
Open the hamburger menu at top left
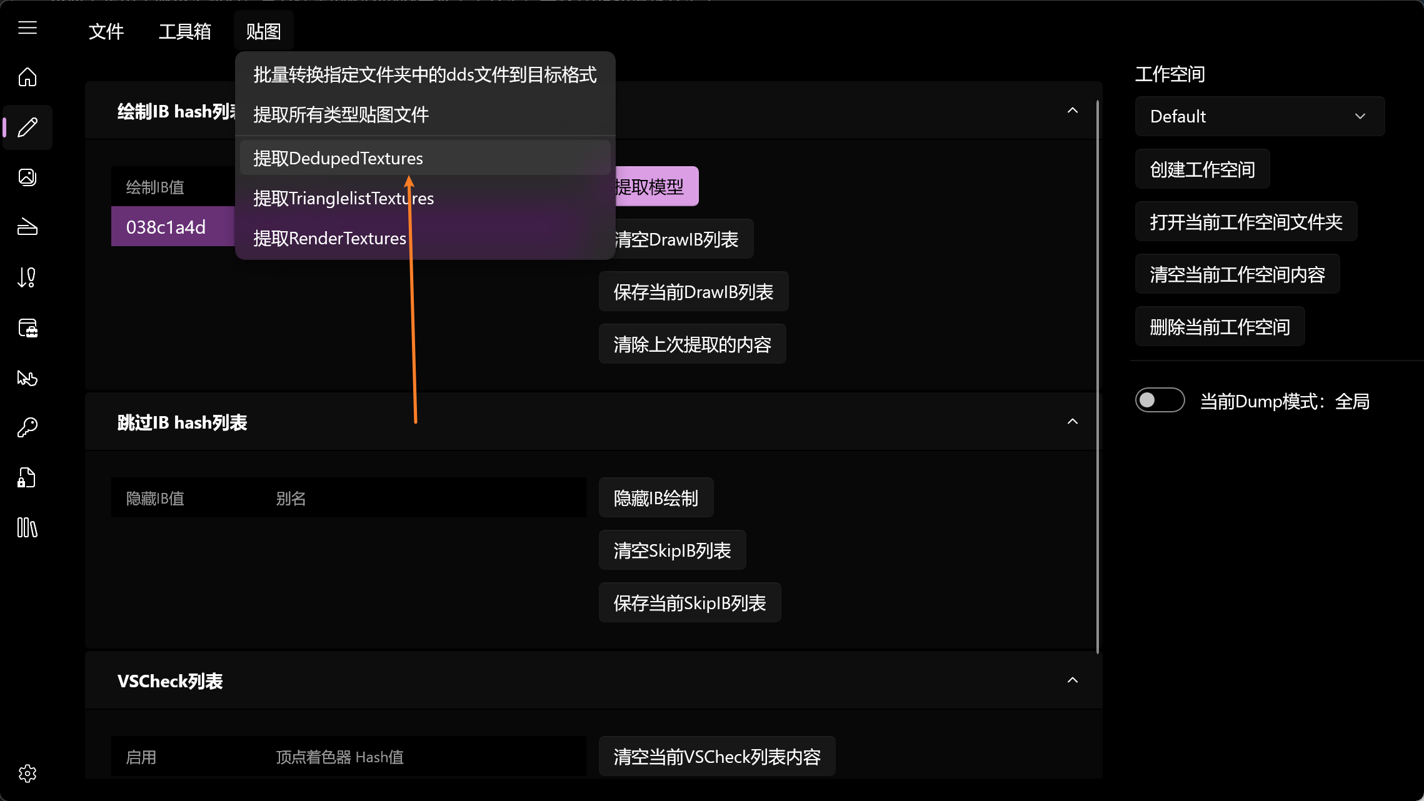tap(28, 27)
